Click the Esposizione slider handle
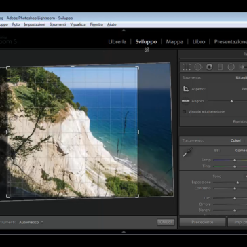 click(x=237, y=183)
